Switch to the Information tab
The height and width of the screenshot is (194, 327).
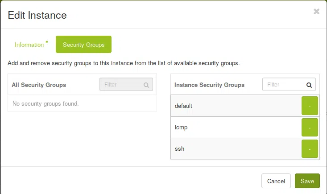coord(29,45)
